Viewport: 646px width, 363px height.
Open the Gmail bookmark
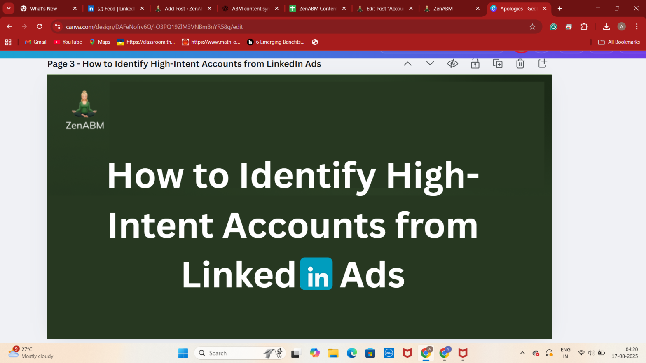(x=35, y=42)
